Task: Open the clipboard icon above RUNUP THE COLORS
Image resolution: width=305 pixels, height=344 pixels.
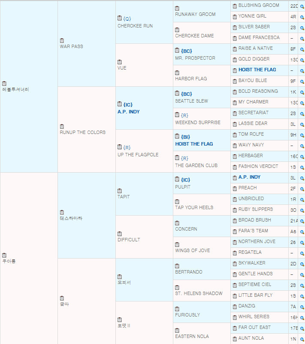Action: pos(62,127)
